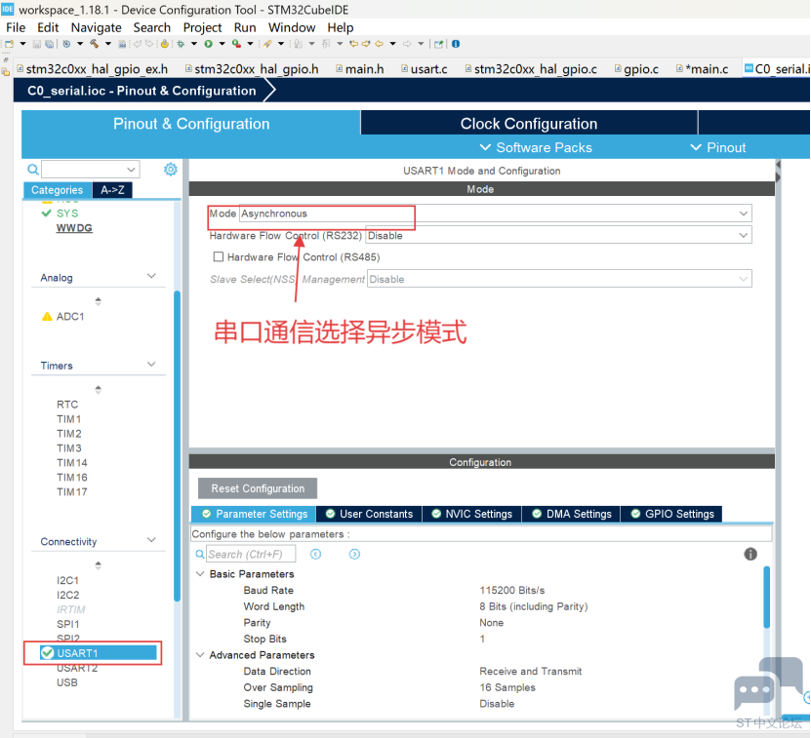Screen dimensions: 811x738
Task: Click the Pinout & Configuration tab
Action: [x=191, y=124]
